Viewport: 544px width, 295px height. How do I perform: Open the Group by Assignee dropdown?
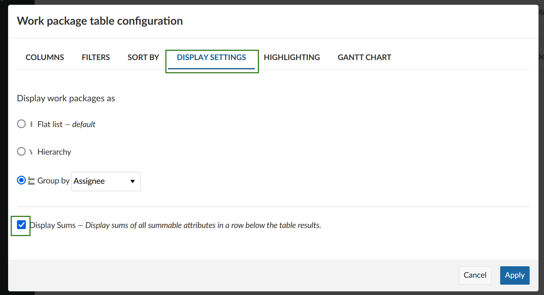[101, 181]
